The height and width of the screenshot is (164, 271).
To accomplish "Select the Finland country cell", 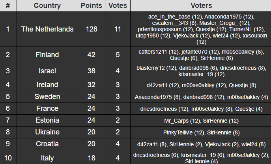I will click(47, 55).
